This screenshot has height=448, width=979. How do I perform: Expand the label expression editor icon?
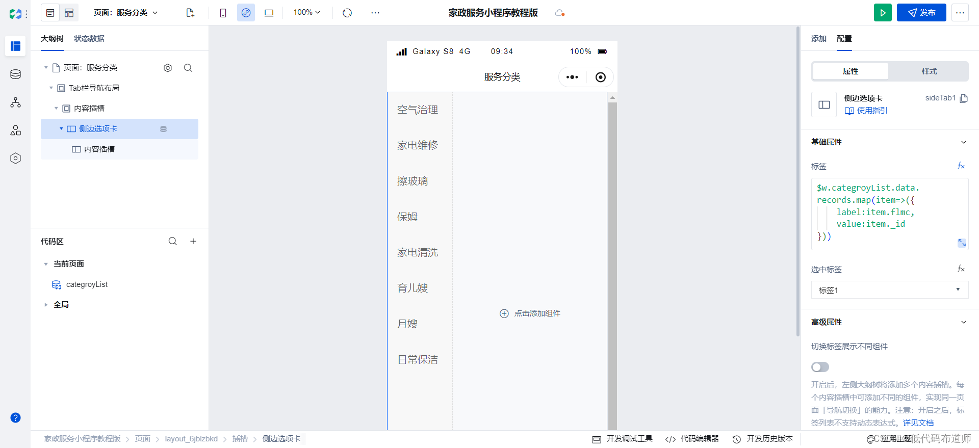(x=962, y=243)
